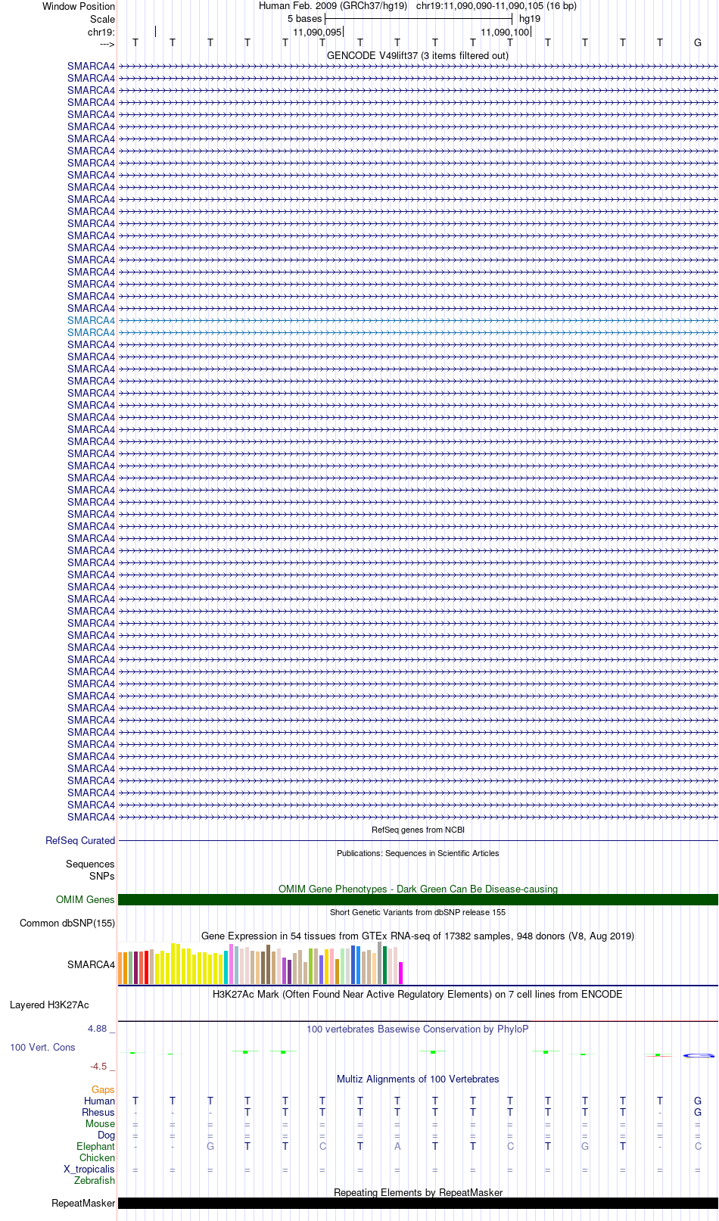Select the X_tropicalis alignment row label
The width and height of the screenshot is (719, 1221).
pos(89,1169)
